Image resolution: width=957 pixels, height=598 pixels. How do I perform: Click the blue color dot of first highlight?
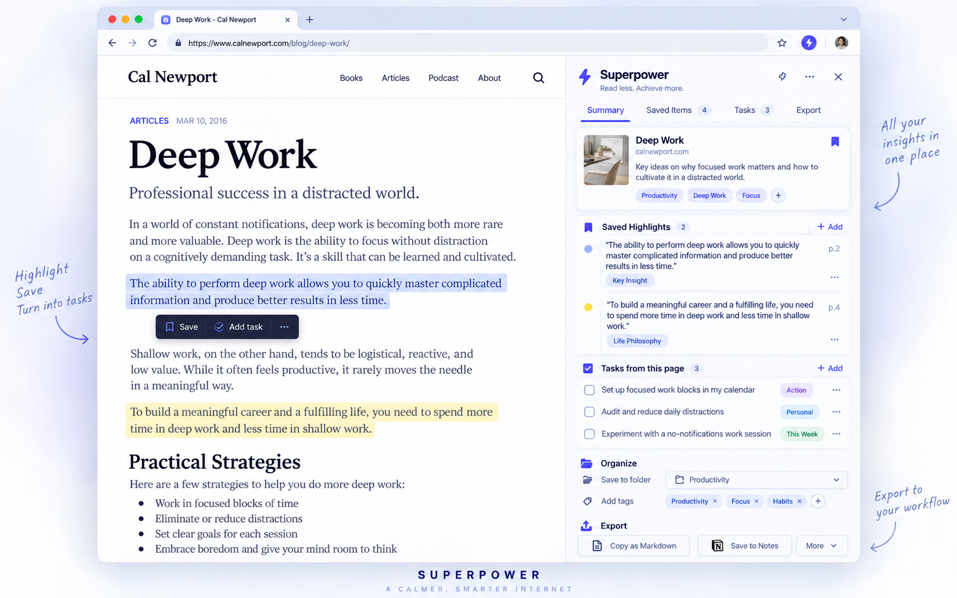pos(588,249)
